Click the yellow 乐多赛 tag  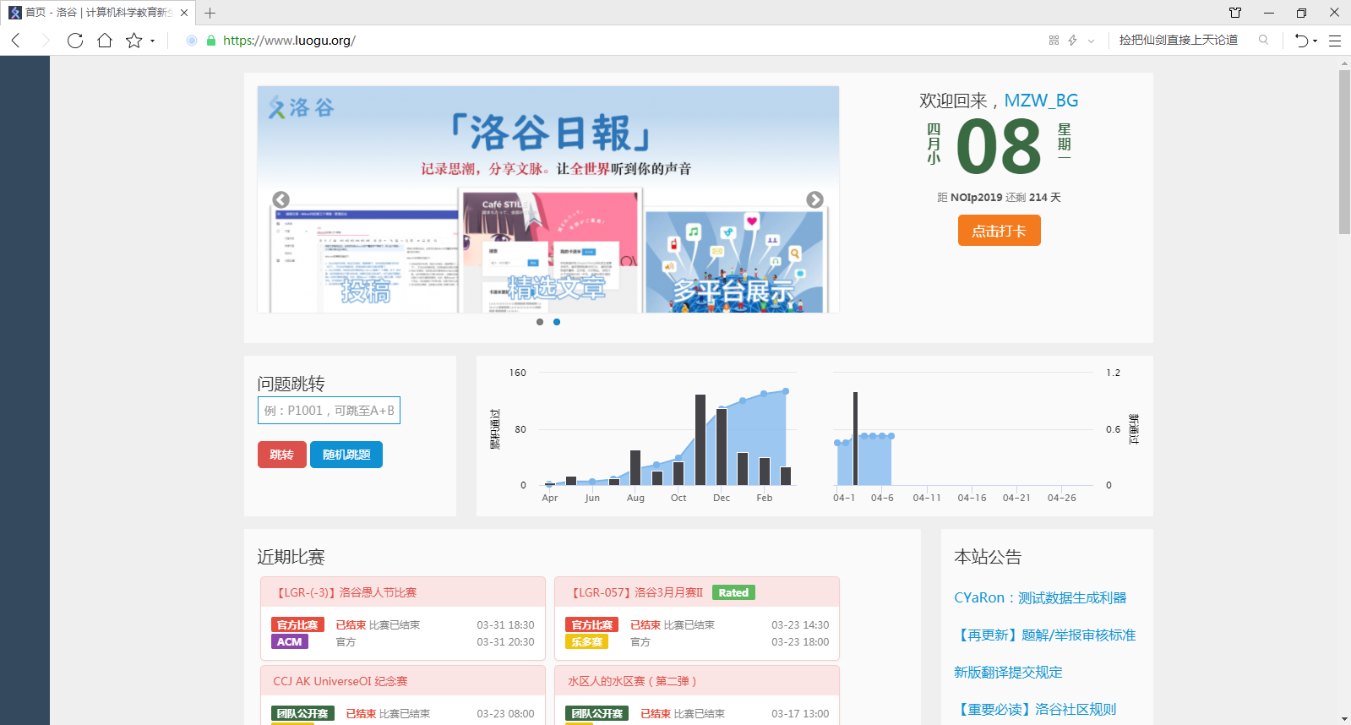pyautogui.click(x=587, y=642)
